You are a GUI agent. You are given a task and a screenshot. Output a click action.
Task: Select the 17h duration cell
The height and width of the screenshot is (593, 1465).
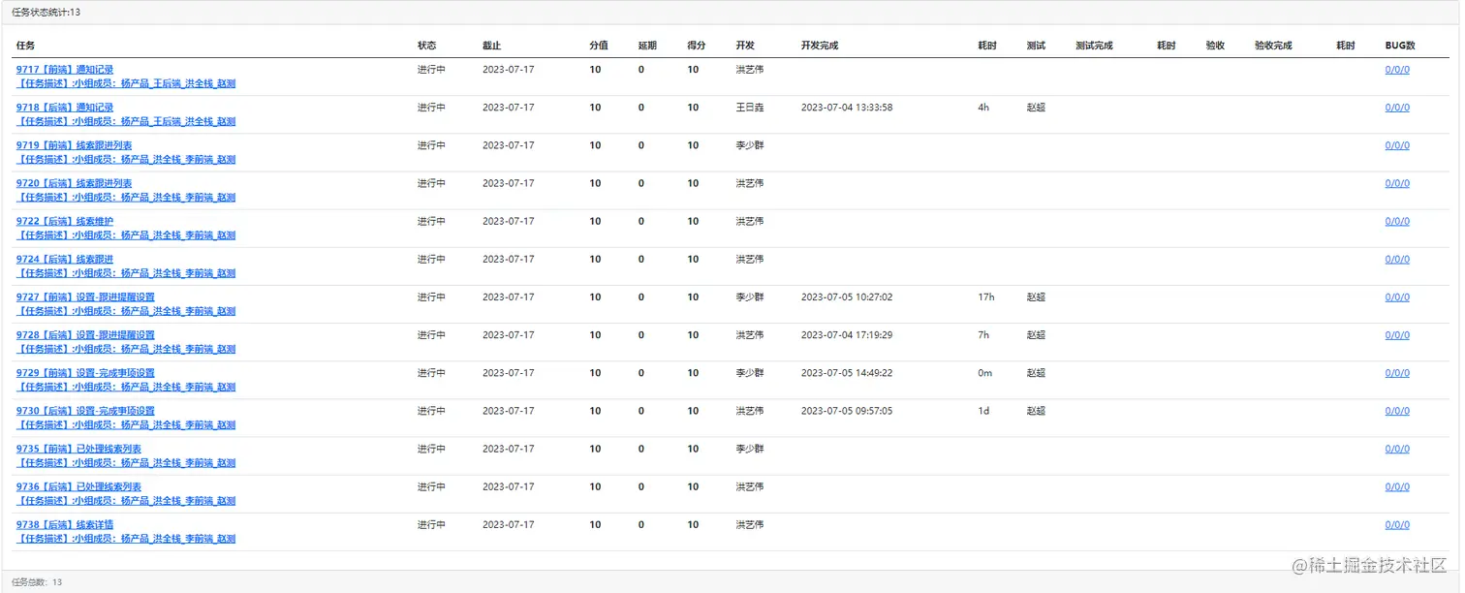coord(986,296)
